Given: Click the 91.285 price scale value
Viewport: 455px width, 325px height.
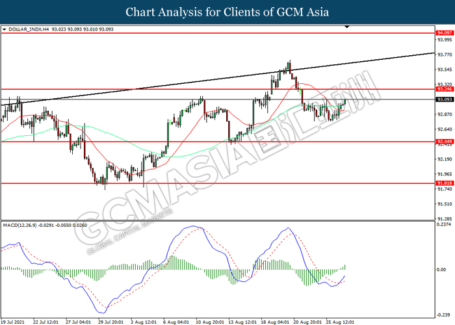Looking at the screenshot, I should point(445,219).
